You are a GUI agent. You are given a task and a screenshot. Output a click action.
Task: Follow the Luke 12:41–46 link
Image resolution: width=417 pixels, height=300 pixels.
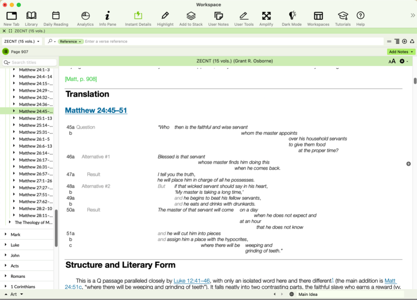pyautogui.click(x=191, y=280)
